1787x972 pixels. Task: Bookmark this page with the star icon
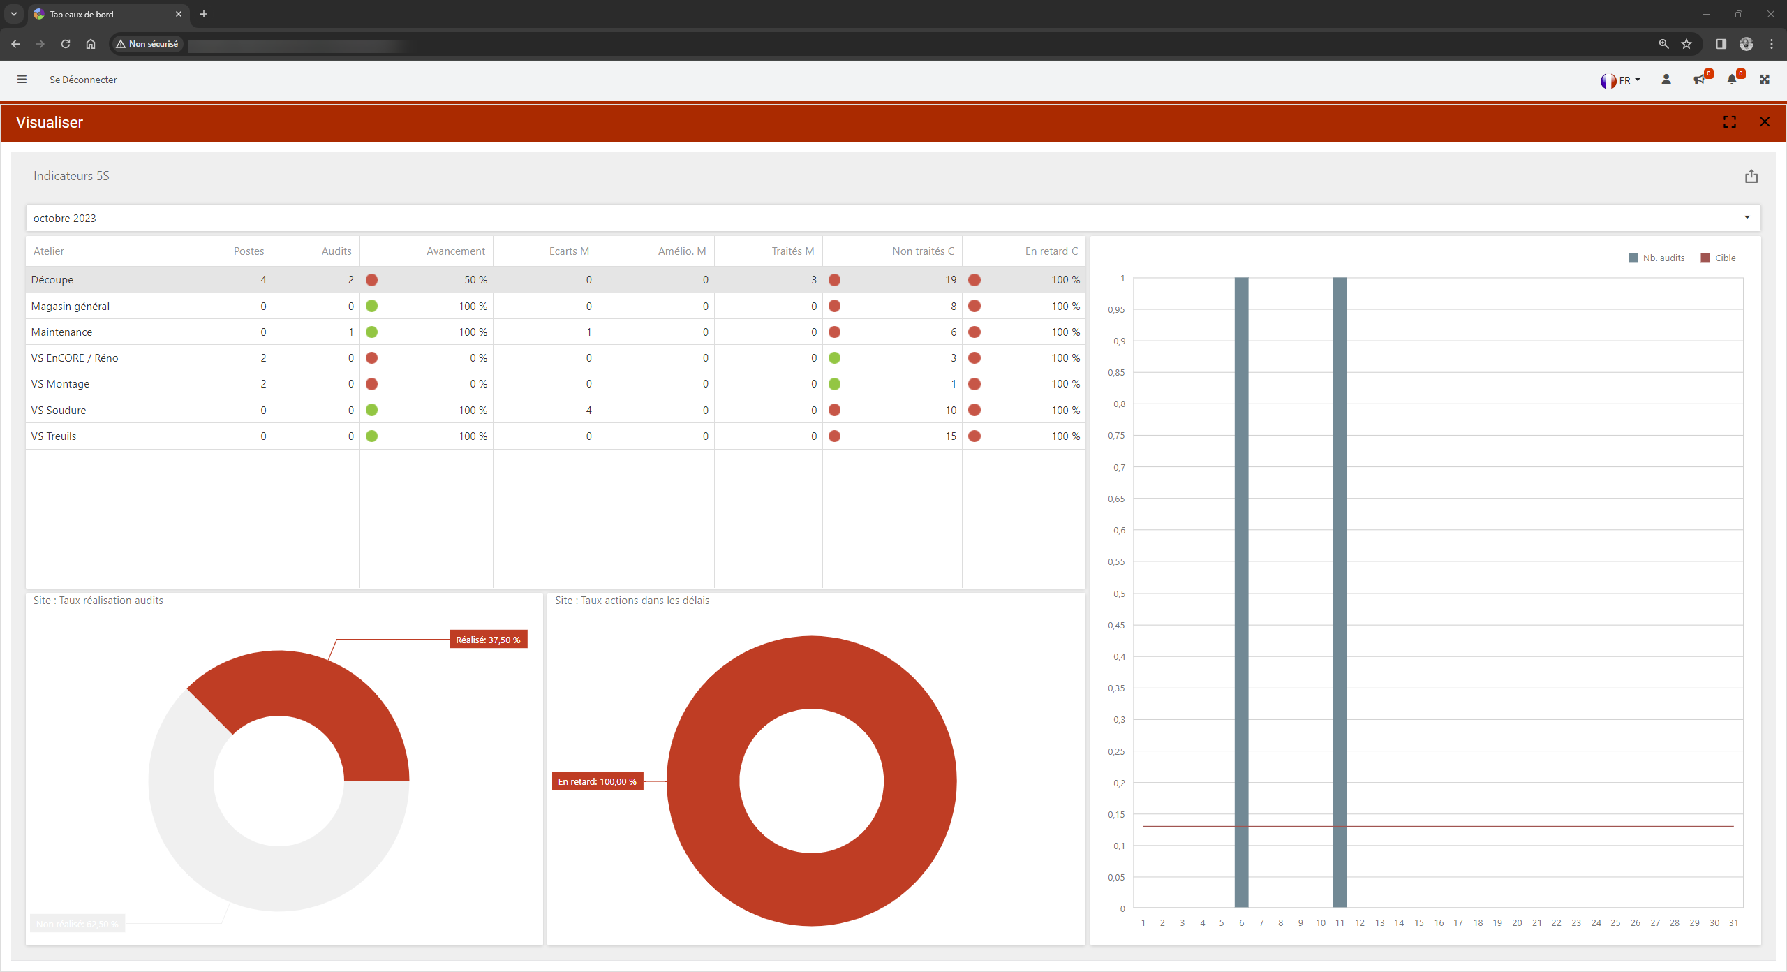coord(1686,44)
